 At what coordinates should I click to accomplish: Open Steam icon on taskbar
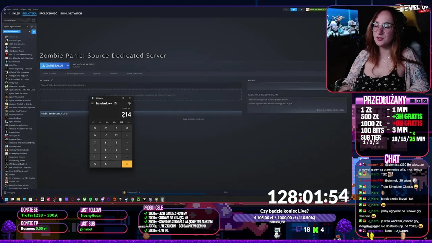click(126, 199)
